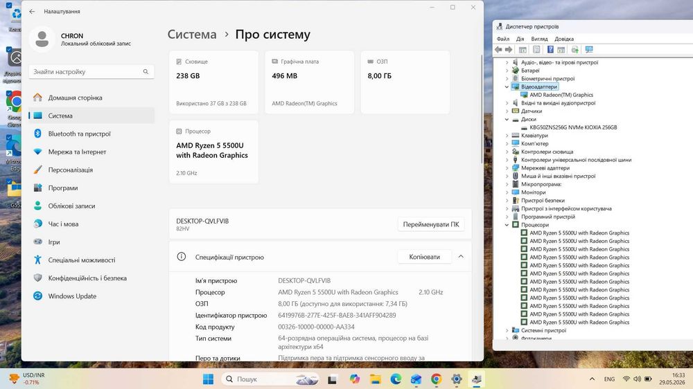Click the Знайти настройку search field

coord(91,71)
